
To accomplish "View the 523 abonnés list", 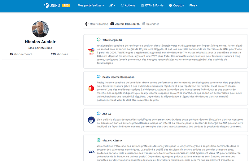I will point(60,54).
